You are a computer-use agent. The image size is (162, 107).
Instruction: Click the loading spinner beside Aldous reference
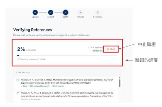click(18, 93)
